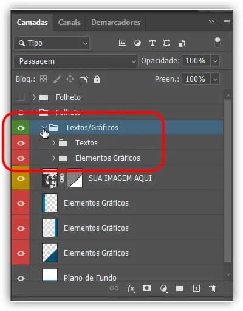Prevent artboard auto-nesting lock icon
Image resolution: width=243 pixels, height=311 pixels.
pos(84,79)
